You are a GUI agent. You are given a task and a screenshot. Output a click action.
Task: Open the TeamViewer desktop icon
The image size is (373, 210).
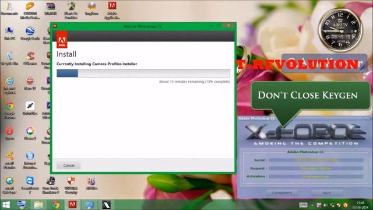pyautogui.click(x=30, y=185)
